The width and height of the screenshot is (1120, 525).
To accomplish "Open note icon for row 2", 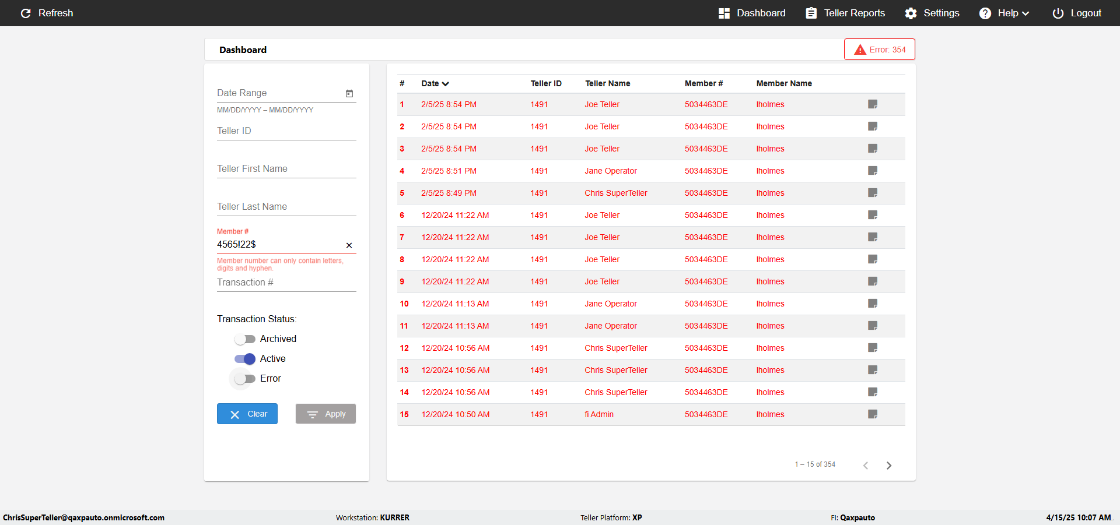I will (873, 126).
